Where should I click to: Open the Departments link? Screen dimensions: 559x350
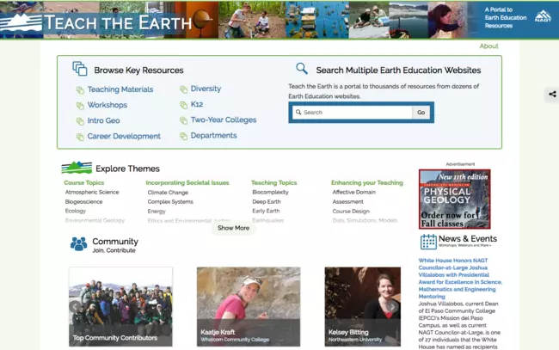213,135
